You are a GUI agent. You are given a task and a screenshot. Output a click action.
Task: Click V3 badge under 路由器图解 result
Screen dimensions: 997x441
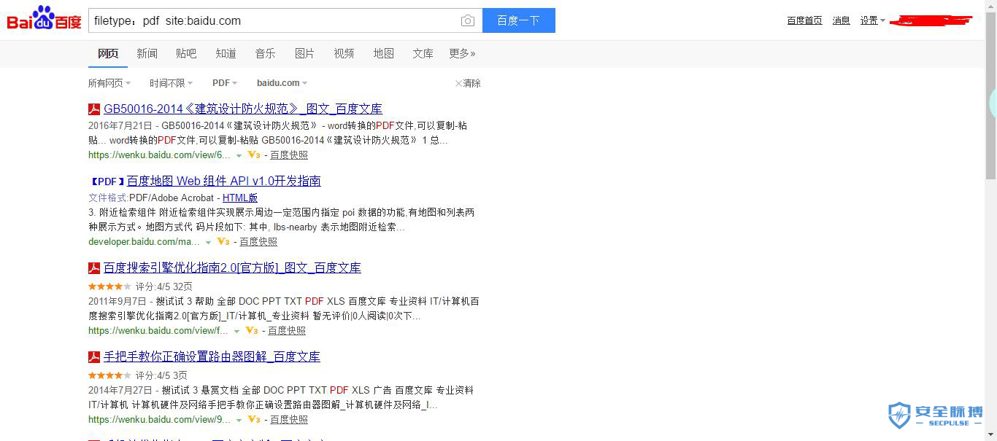[254, 420]
